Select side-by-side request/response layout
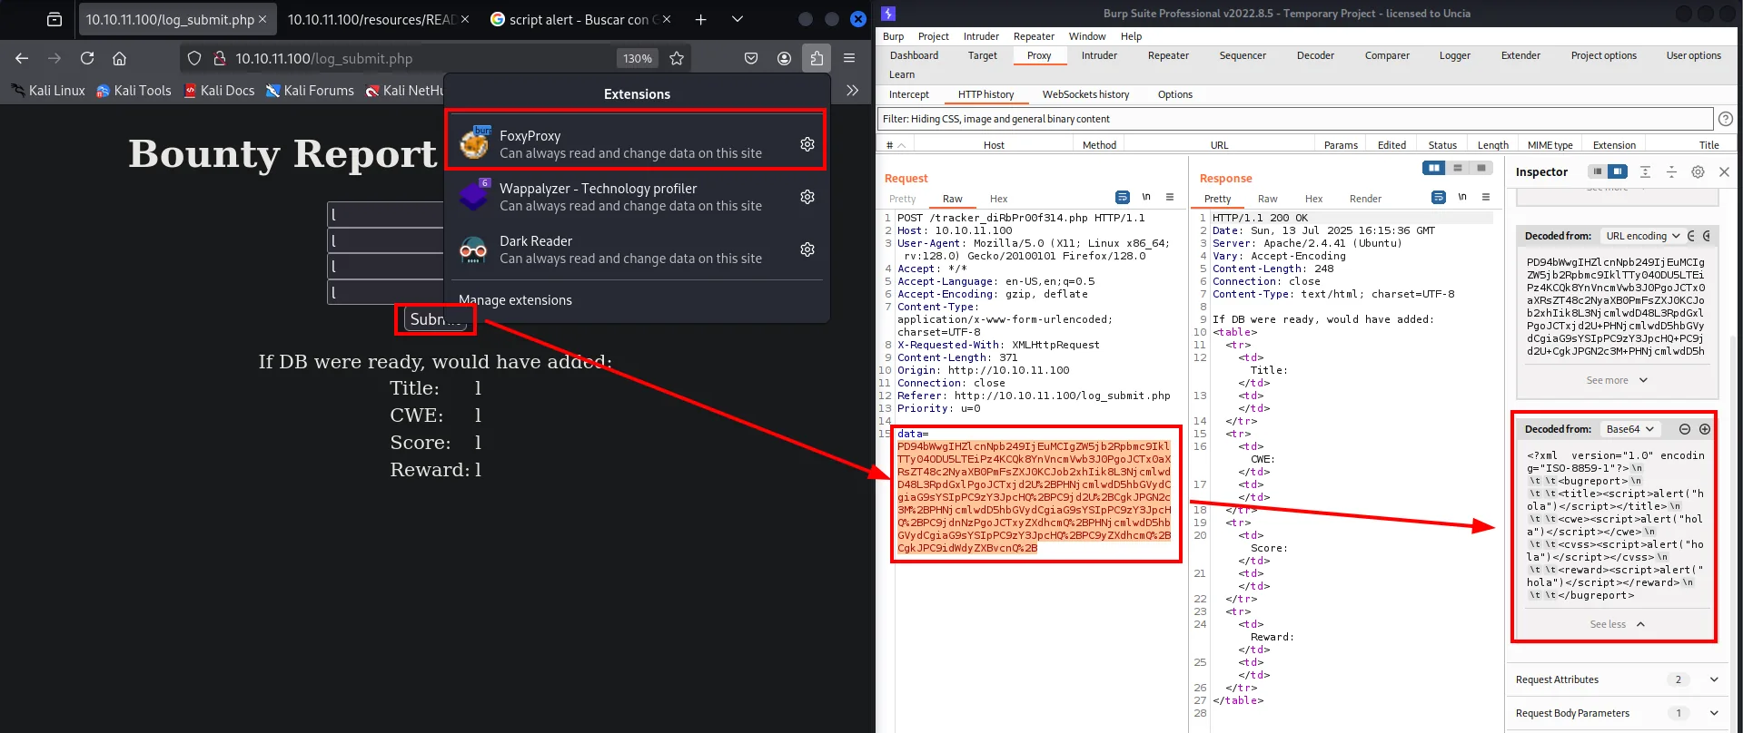This screenshot has height=733, width=1743. tap(1434, 168)
